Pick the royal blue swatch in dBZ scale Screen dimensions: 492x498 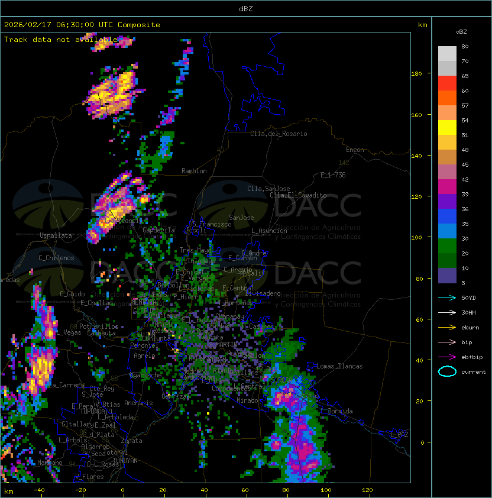pos(447,216)
